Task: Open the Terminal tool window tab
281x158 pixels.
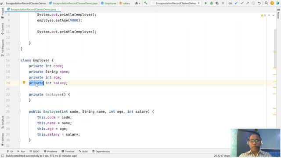Action: 68,151
